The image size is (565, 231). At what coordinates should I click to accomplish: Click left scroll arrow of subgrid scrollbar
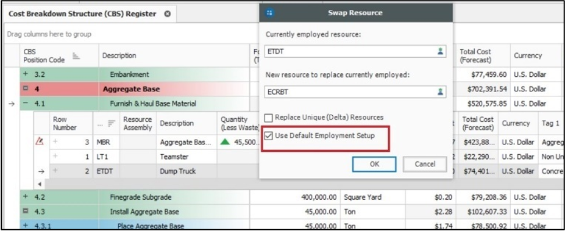point(40,184)
